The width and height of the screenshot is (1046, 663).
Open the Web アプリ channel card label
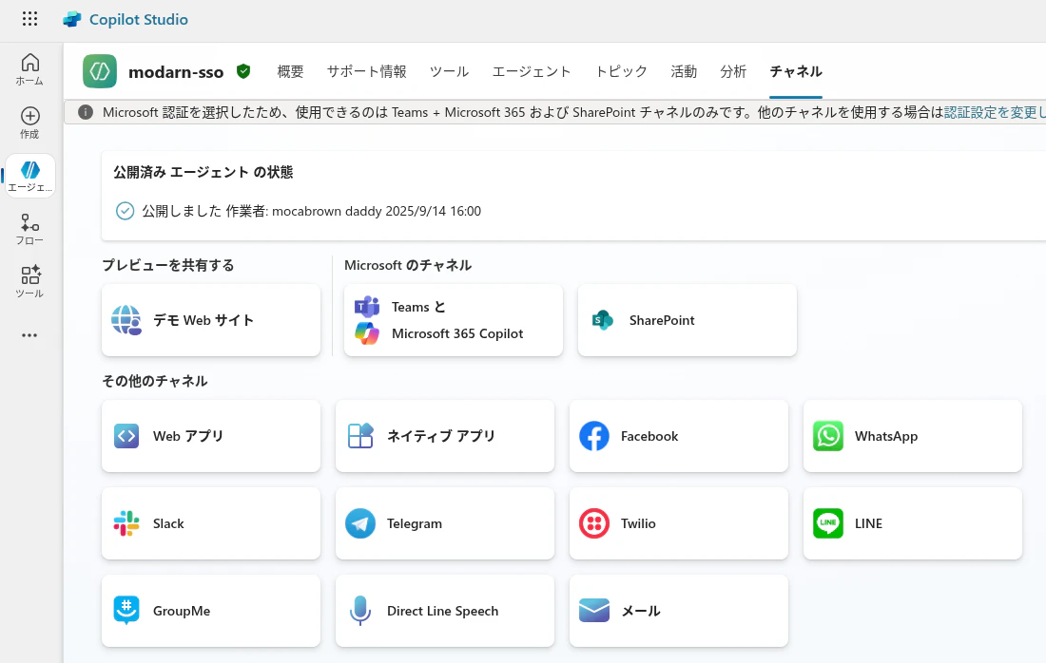pyautogui.click(x=188, y=436)
